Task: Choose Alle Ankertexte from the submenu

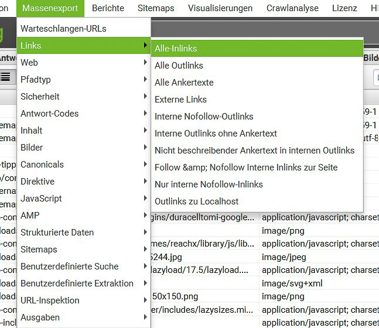Action: [184, 83]
